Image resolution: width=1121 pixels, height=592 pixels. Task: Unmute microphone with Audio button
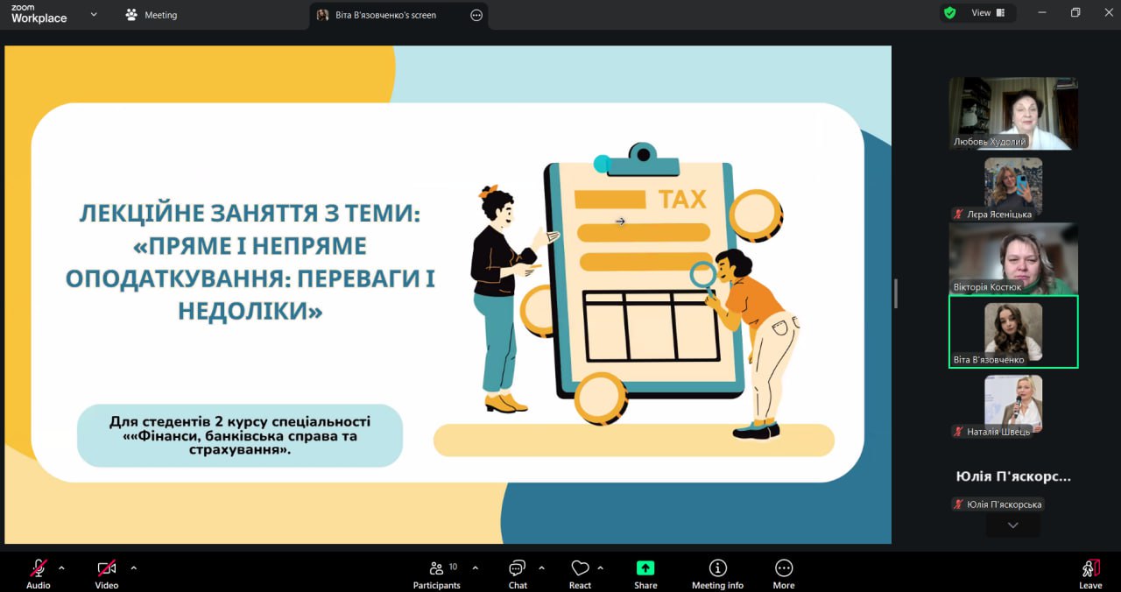(x=38, y=574)
